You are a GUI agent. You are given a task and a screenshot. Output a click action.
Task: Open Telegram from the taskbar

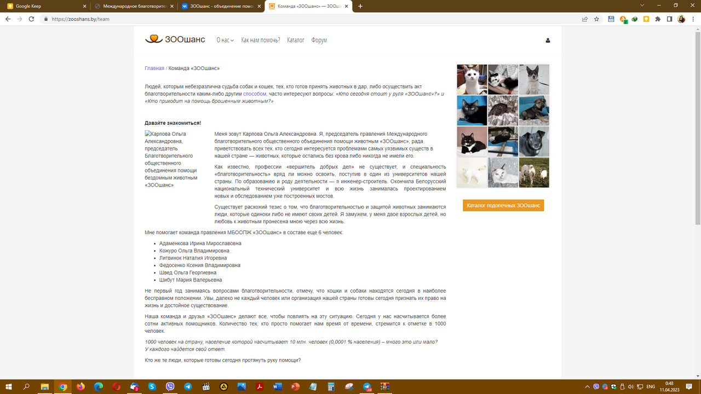click(x=188, y=386)
